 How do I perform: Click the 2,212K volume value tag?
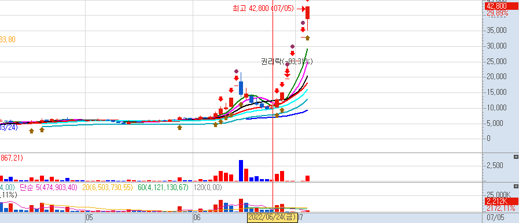tap(501, 201)
